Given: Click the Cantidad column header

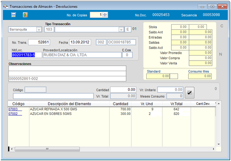Looking at the screenshot, I should (x=121, y=104).
